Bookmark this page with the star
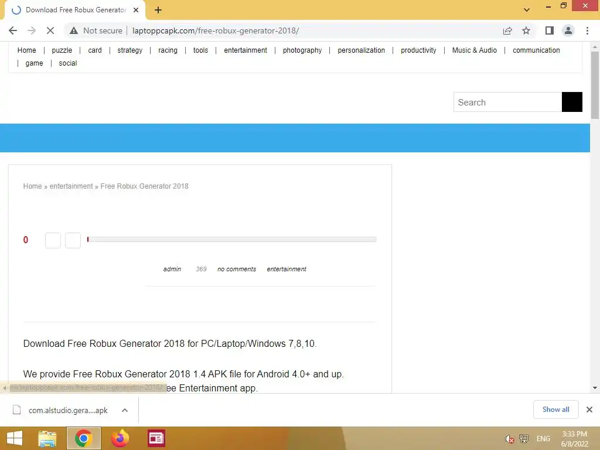600x450 pixels. pos(526,30)
